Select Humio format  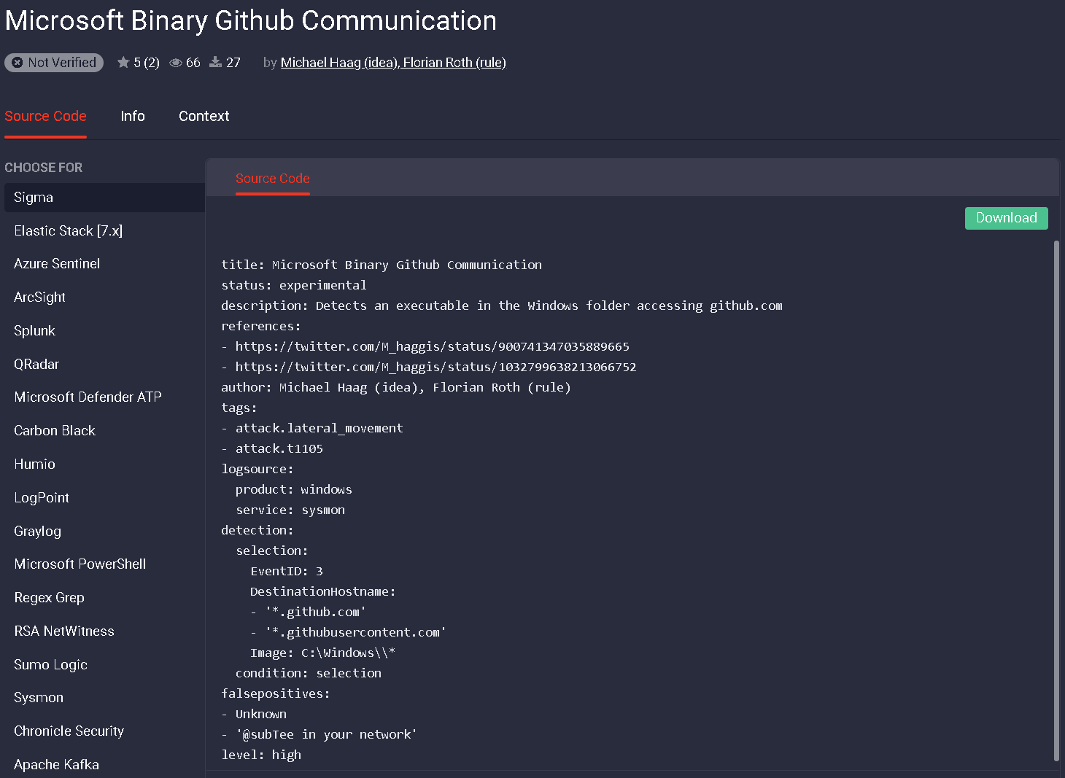[104, 464]
